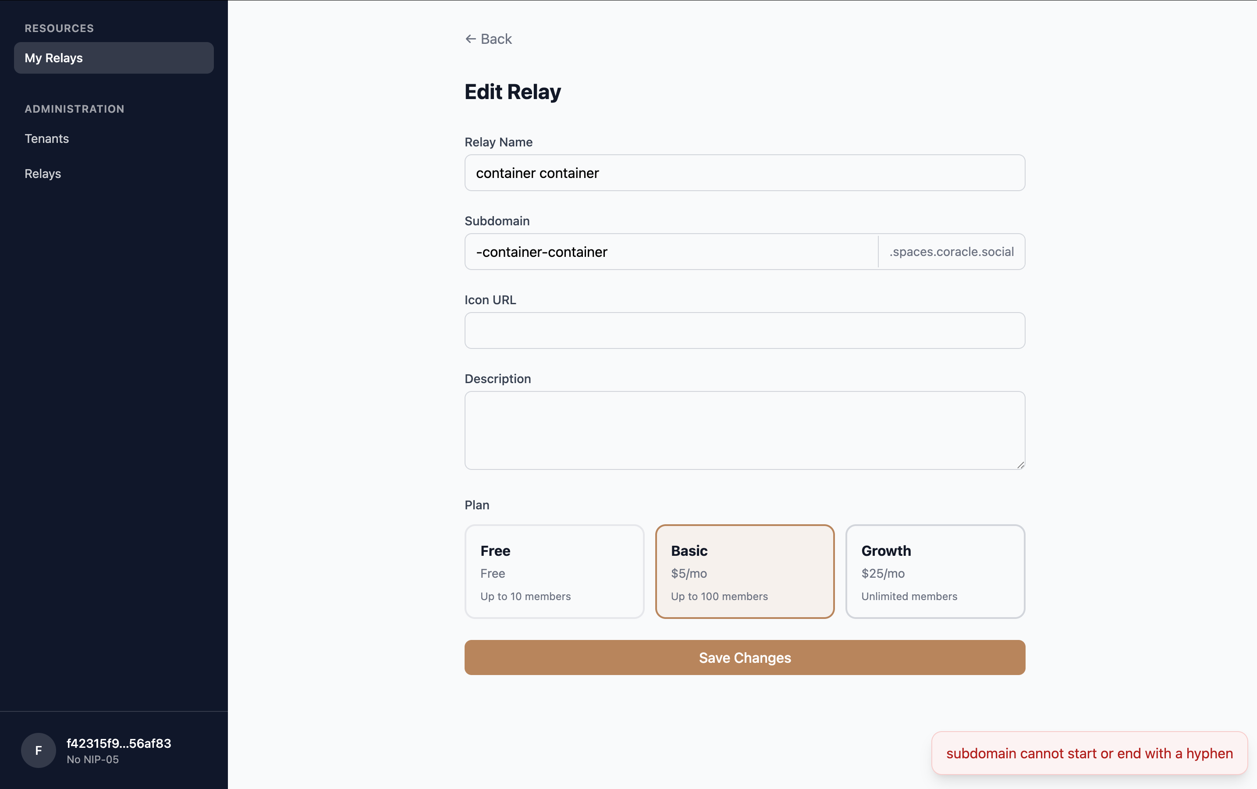Click the No NIP-05 account label
The height and width of the screenshot is (789, 1257).
[93, 760]
